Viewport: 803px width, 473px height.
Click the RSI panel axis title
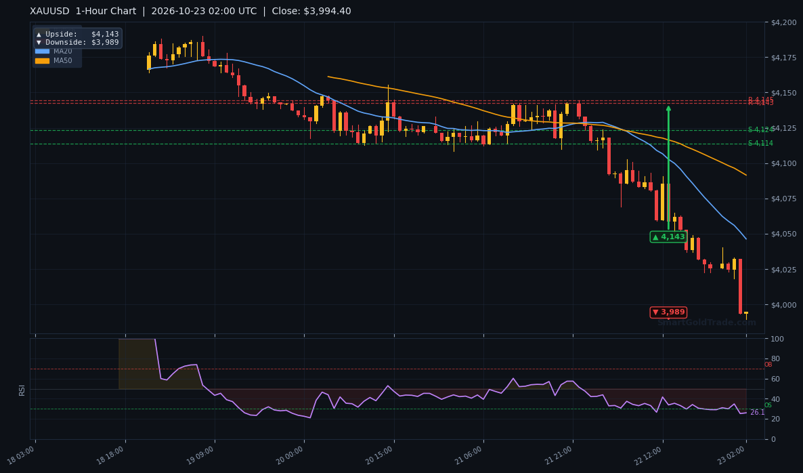22,390
